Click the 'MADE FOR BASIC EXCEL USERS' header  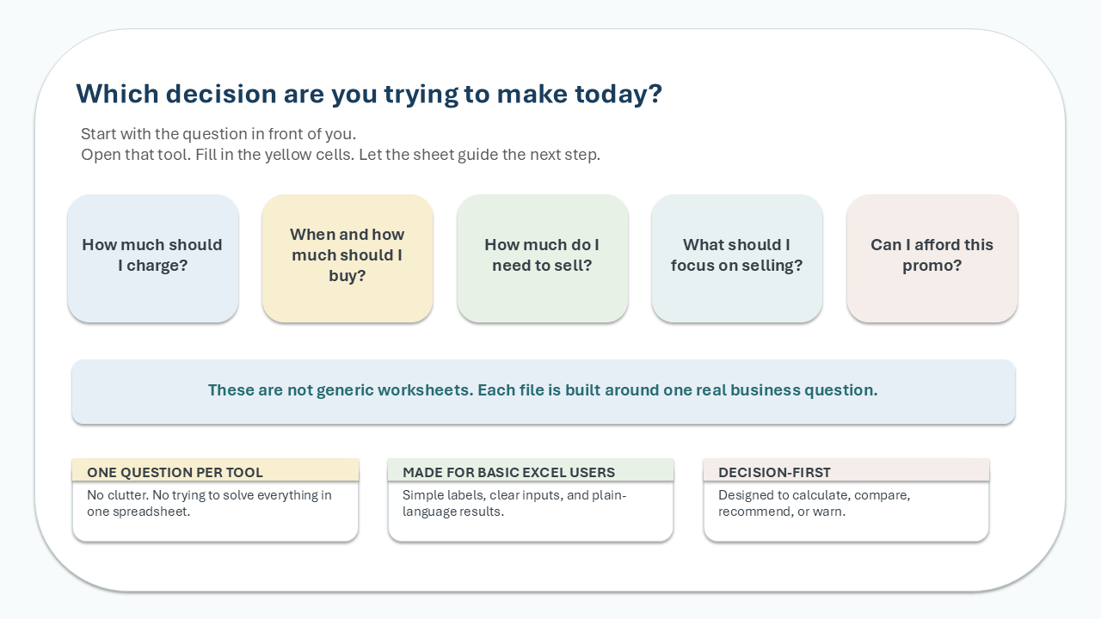[531, 470]
